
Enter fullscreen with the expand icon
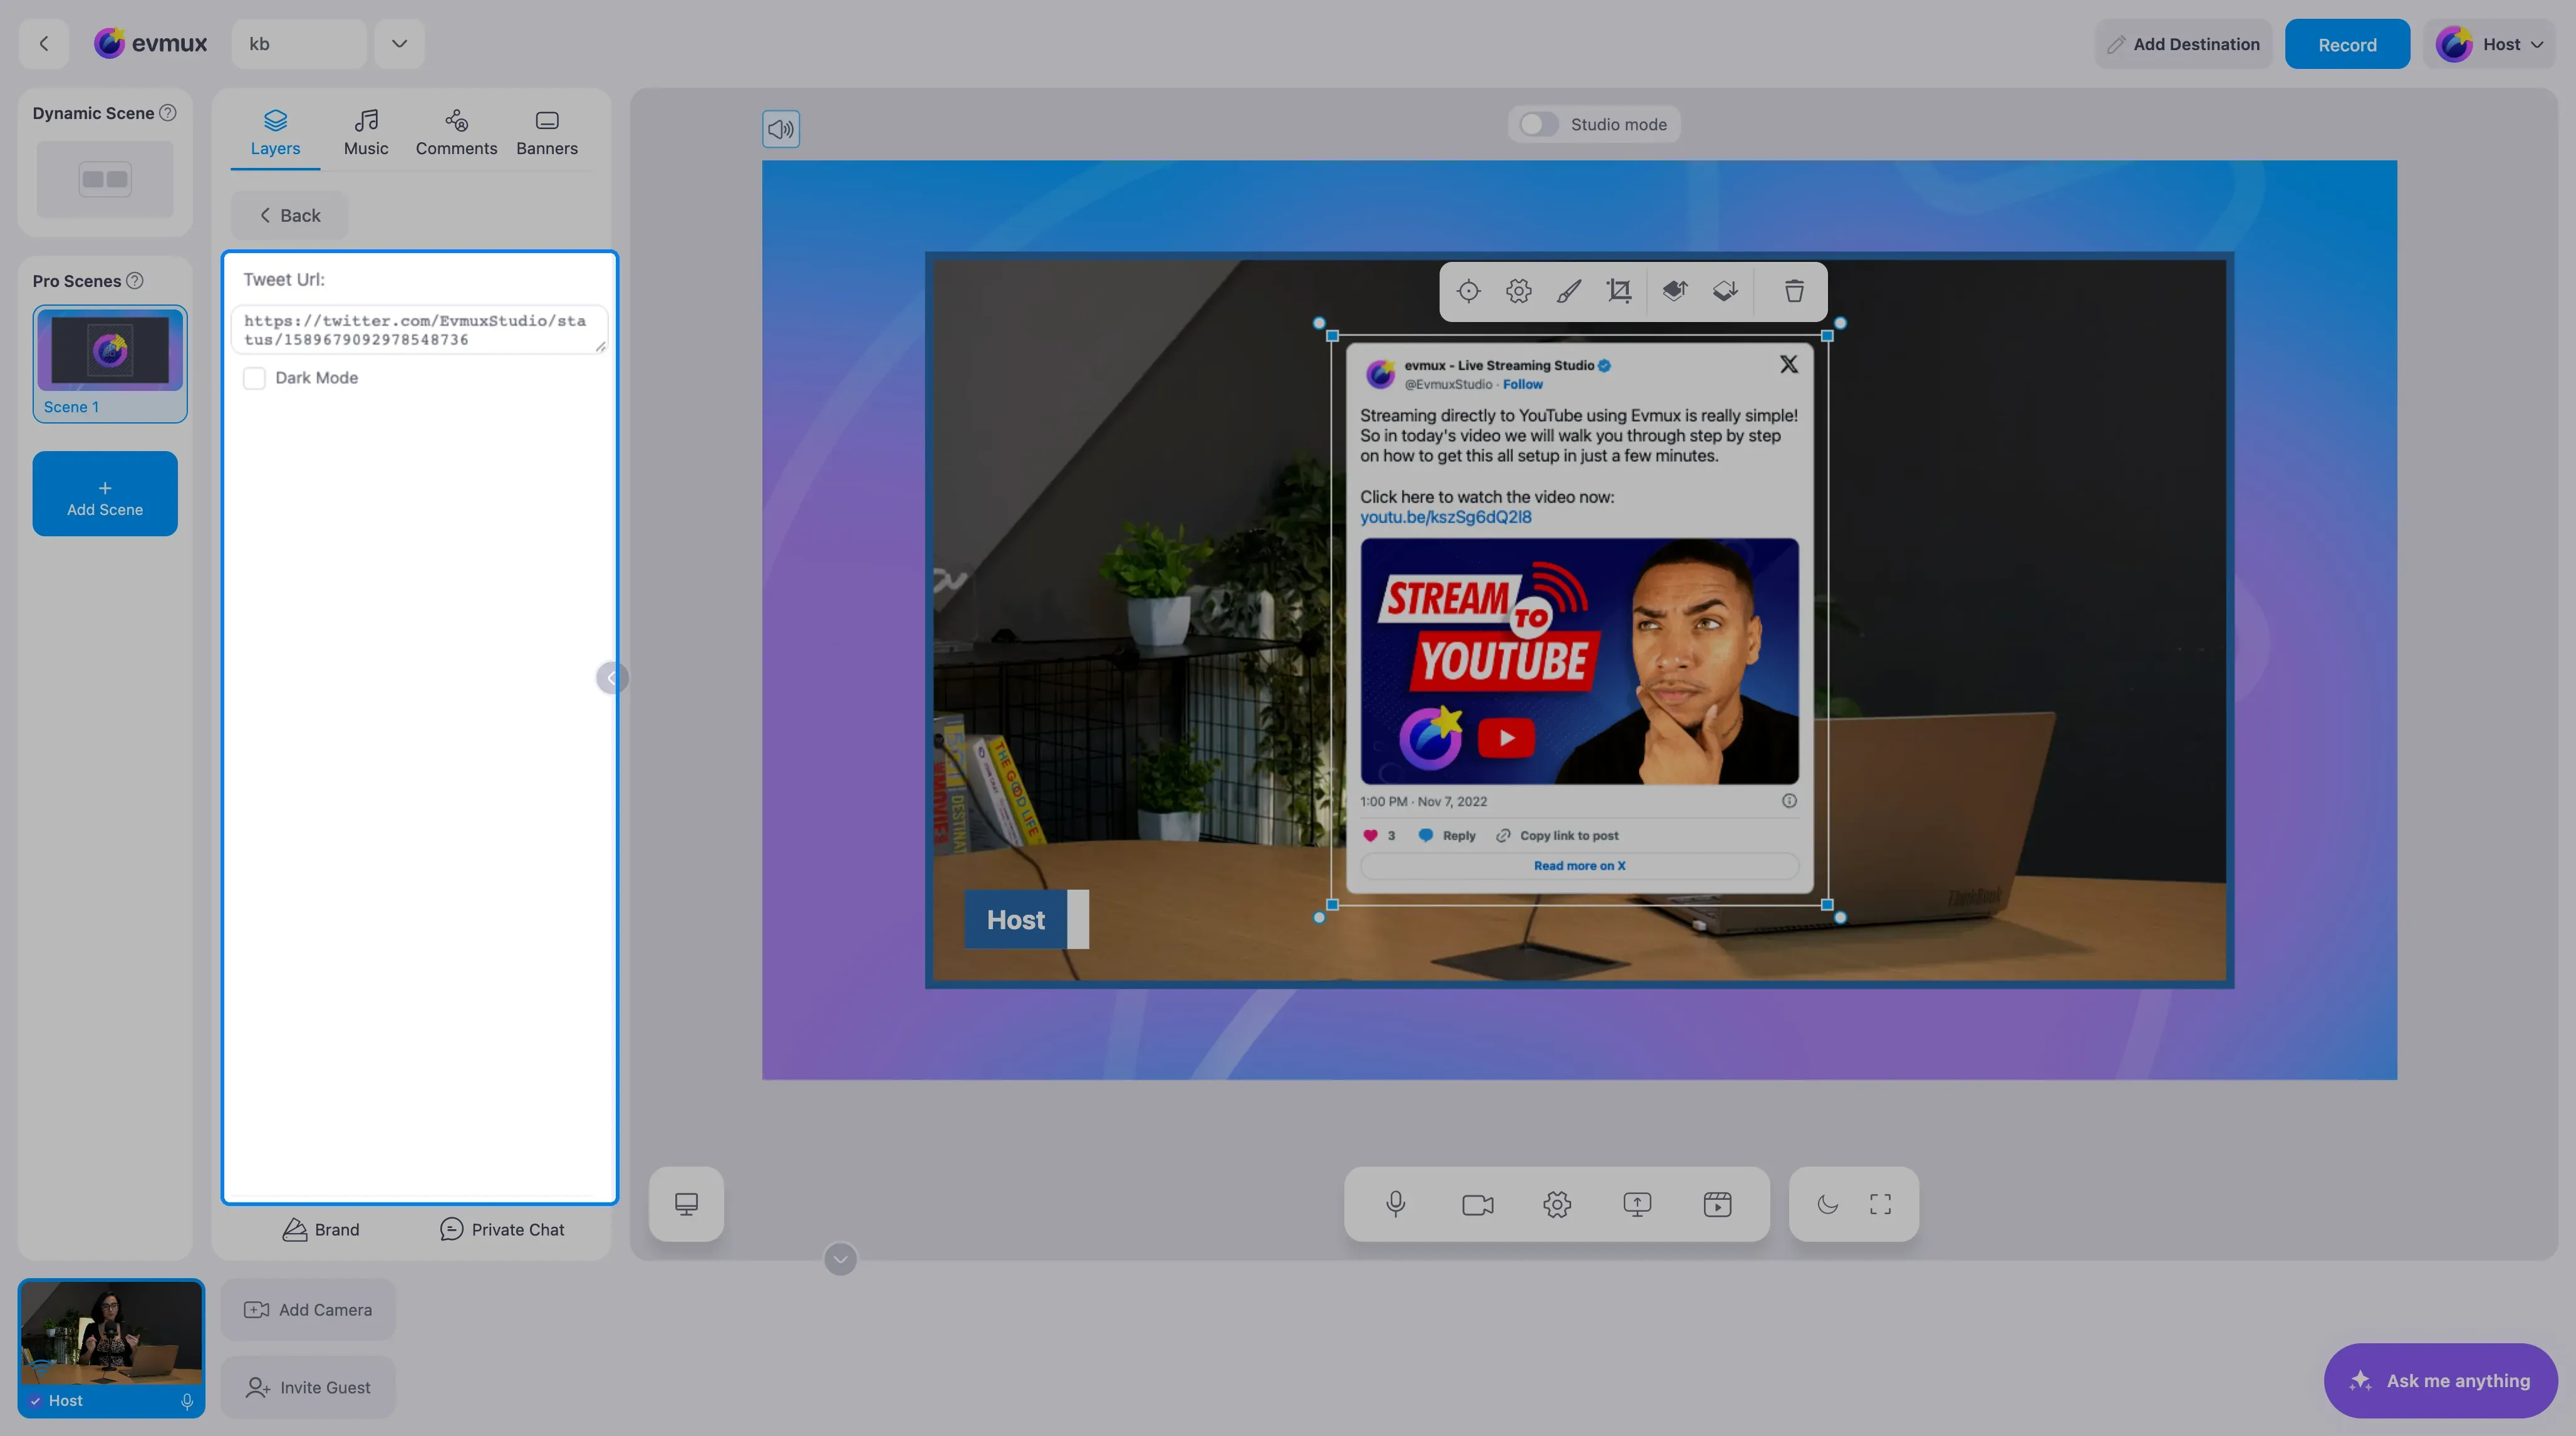coord(1880,1204)
